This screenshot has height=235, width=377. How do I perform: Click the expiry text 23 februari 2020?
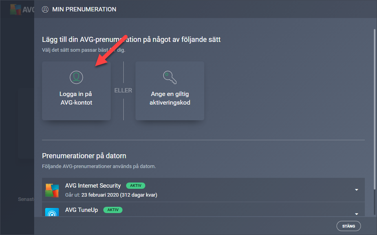(x=100, y=195)
